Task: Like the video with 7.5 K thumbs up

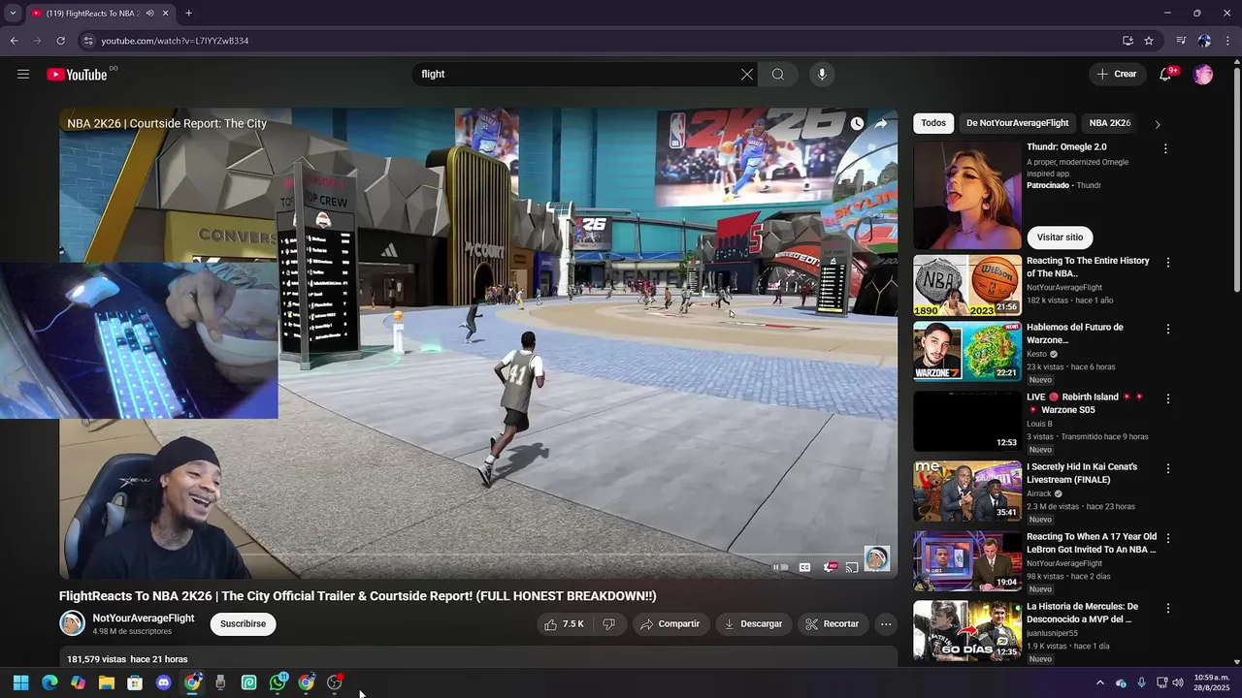Action: [x=564, y=624]
